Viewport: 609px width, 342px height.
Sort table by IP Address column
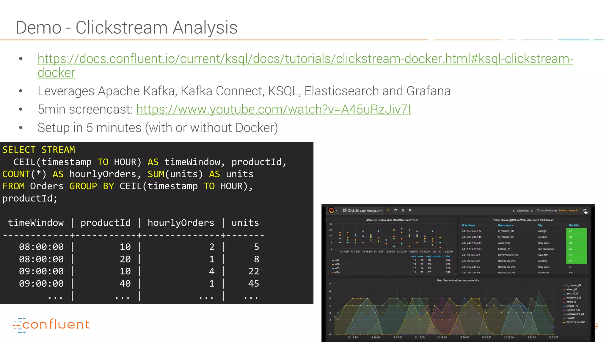pyautogui.click(x=468, y=225)
